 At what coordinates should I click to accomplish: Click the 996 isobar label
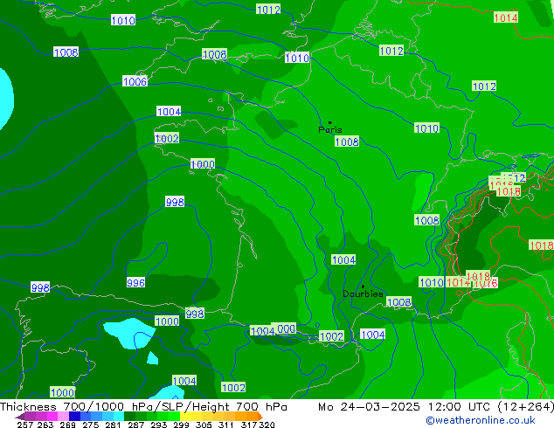(x=135, y=282)
